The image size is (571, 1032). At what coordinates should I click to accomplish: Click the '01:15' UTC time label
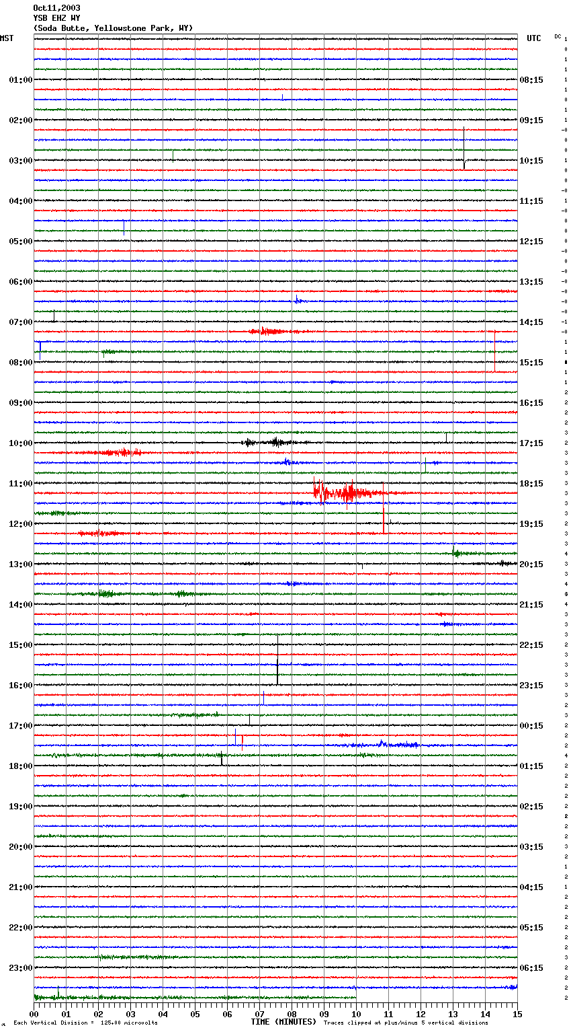[531, 766]
